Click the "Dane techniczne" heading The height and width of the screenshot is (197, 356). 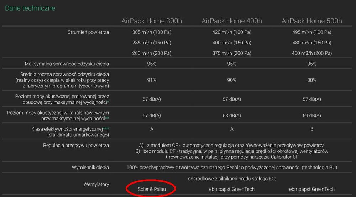pos(30,8)
